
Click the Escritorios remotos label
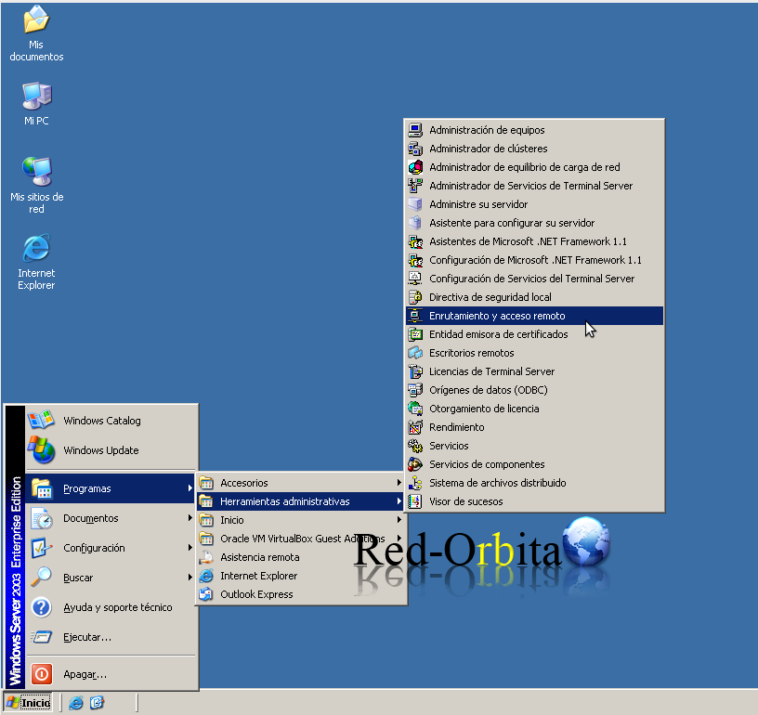(472, 353)
